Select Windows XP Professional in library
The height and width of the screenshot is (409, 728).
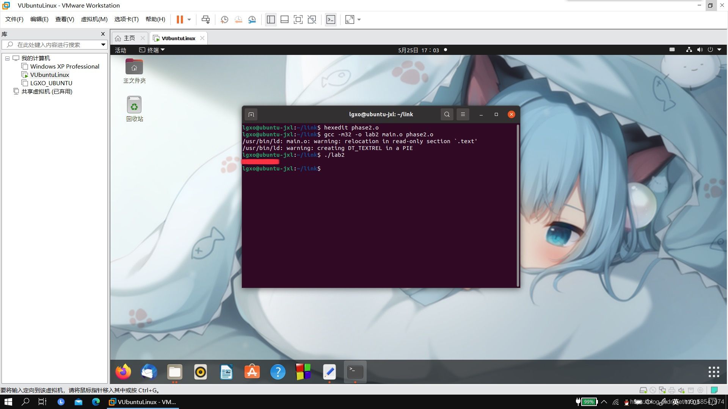65,67
